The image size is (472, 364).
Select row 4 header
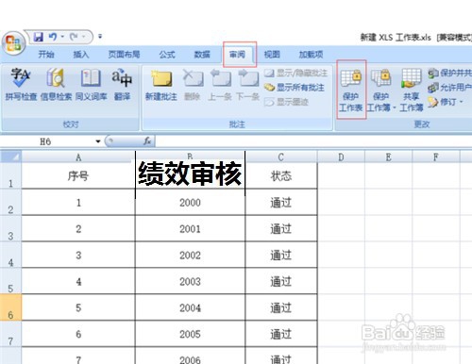coord(10,255)
